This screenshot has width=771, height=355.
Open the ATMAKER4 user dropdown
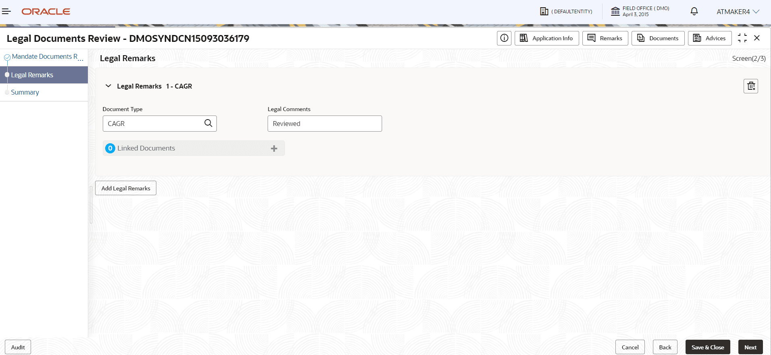(x=738, y=12)
